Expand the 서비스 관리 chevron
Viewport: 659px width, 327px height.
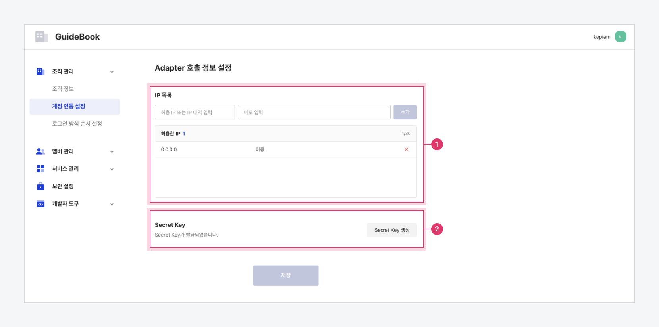click(112, 169)
